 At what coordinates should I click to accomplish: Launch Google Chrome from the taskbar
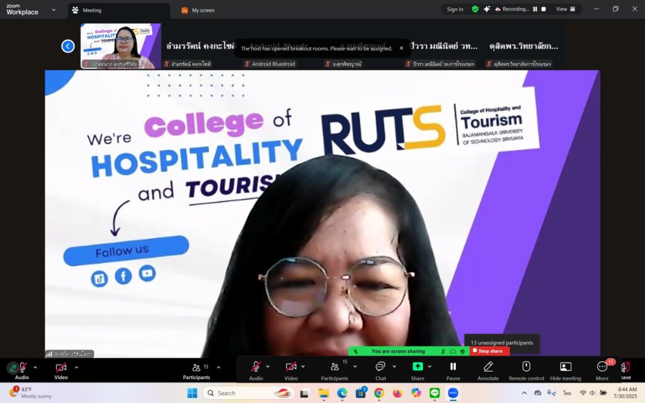click(x=379, y=394)
